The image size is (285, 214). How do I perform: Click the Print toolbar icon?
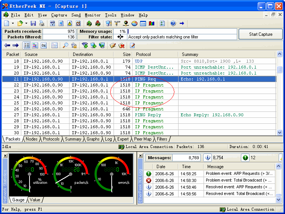(x=42, y=23)
